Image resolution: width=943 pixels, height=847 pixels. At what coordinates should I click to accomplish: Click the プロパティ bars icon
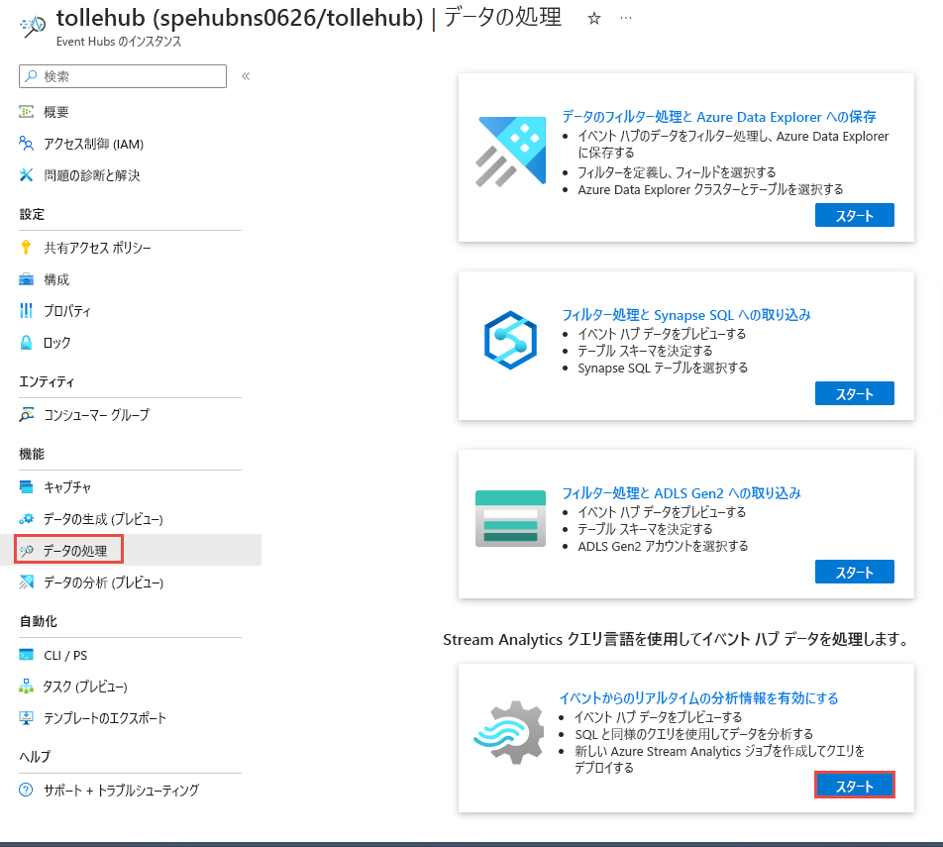tap(26, 310)
